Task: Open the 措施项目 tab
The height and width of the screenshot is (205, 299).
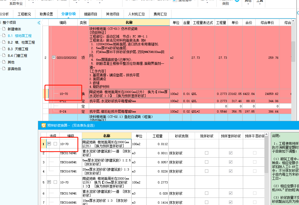Action: coord(90,14)
